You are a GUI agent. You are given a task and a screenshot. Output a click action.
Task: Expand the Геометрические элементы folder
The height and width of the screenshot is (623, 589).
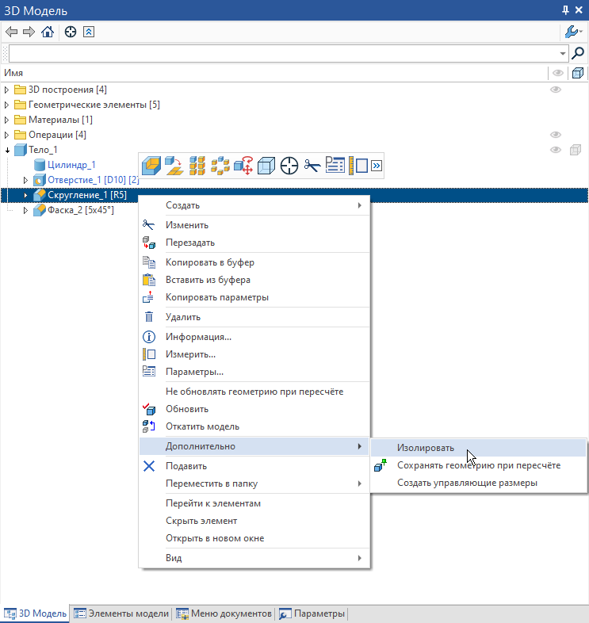coord(7,105)
